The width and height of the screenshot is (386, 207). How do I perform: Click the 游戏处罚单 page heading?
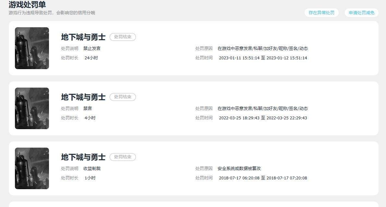click(27, 5)
